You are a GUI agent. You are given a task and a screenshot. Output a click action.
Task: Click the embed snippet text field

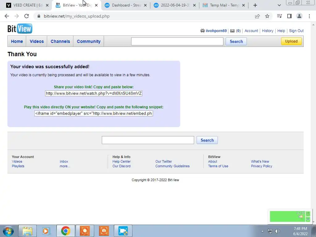point(94,113)
